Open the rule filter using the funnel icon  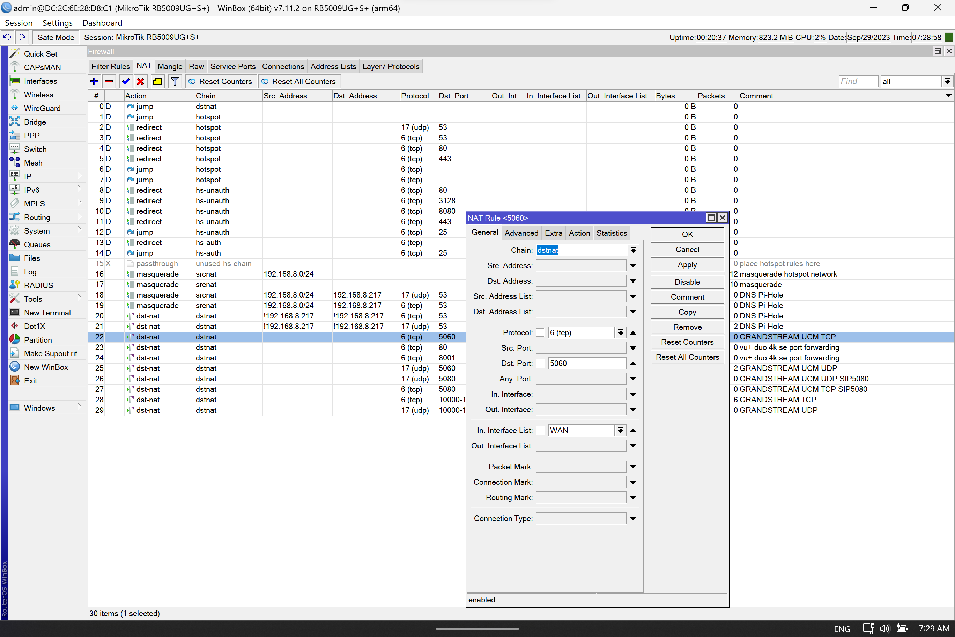175,81
